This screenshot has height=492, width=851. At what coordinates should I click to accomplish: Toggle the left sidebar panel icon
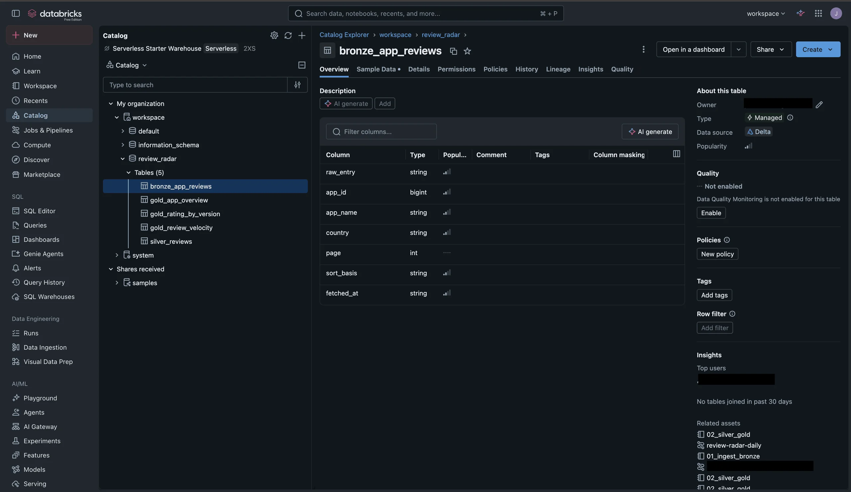tap(16, 13)
